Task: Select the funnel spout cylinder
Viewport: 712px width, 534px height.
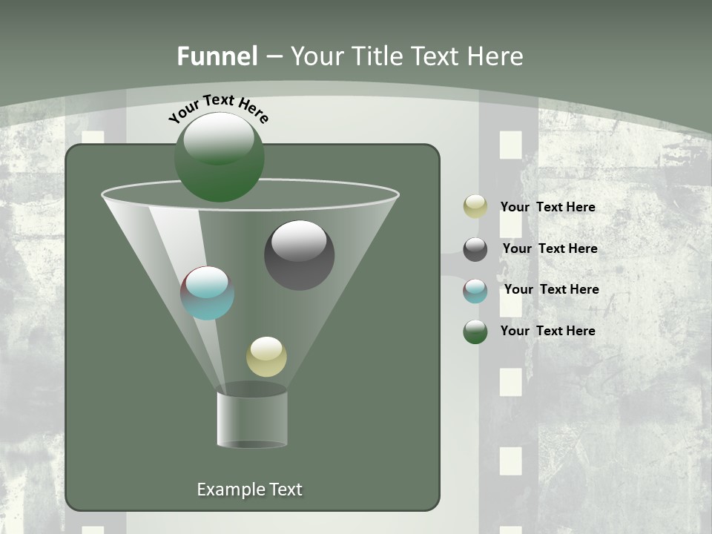Action: pyautogui.click(x=252, y=419)
